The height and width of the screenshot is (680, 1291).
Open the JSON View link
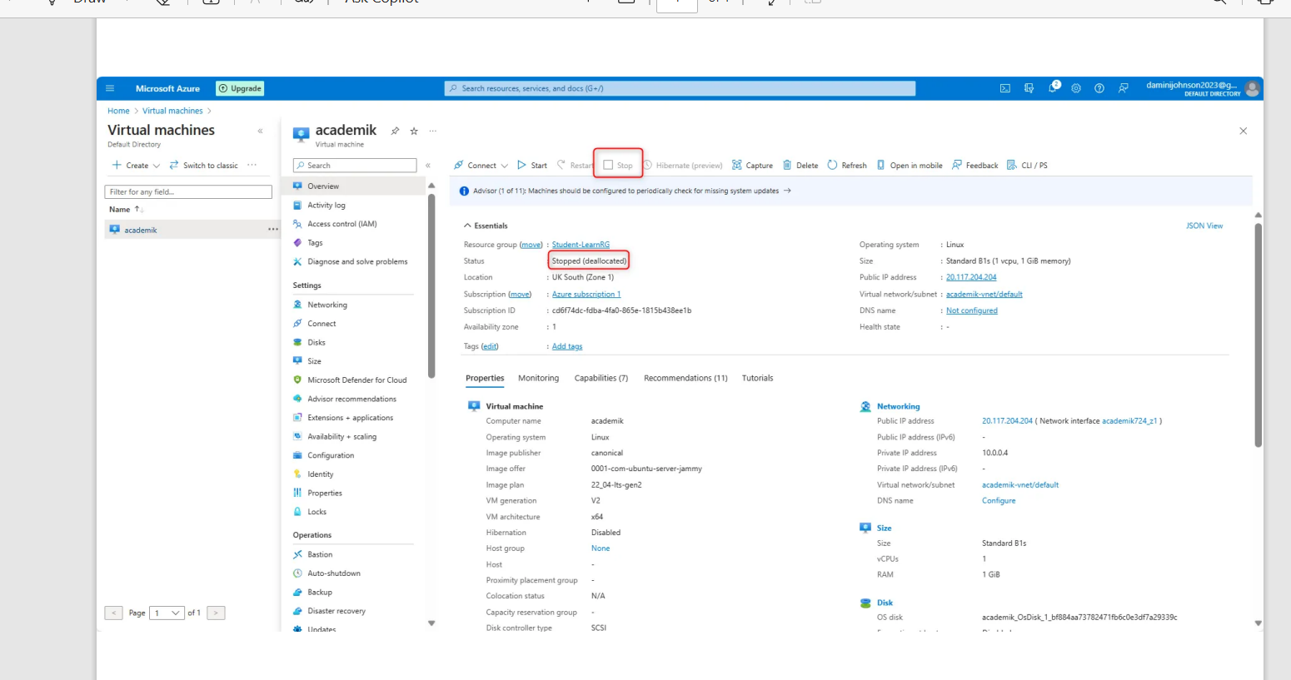pyautogui.click(x=1204, y=226)
